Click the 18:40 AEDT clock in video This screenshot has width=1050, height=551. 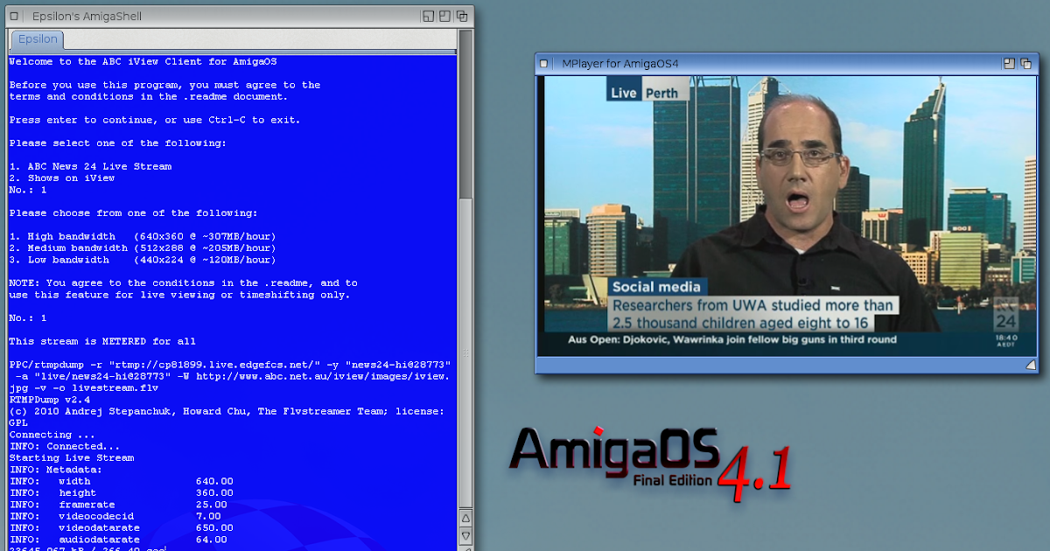click(x=1007, y=340)
